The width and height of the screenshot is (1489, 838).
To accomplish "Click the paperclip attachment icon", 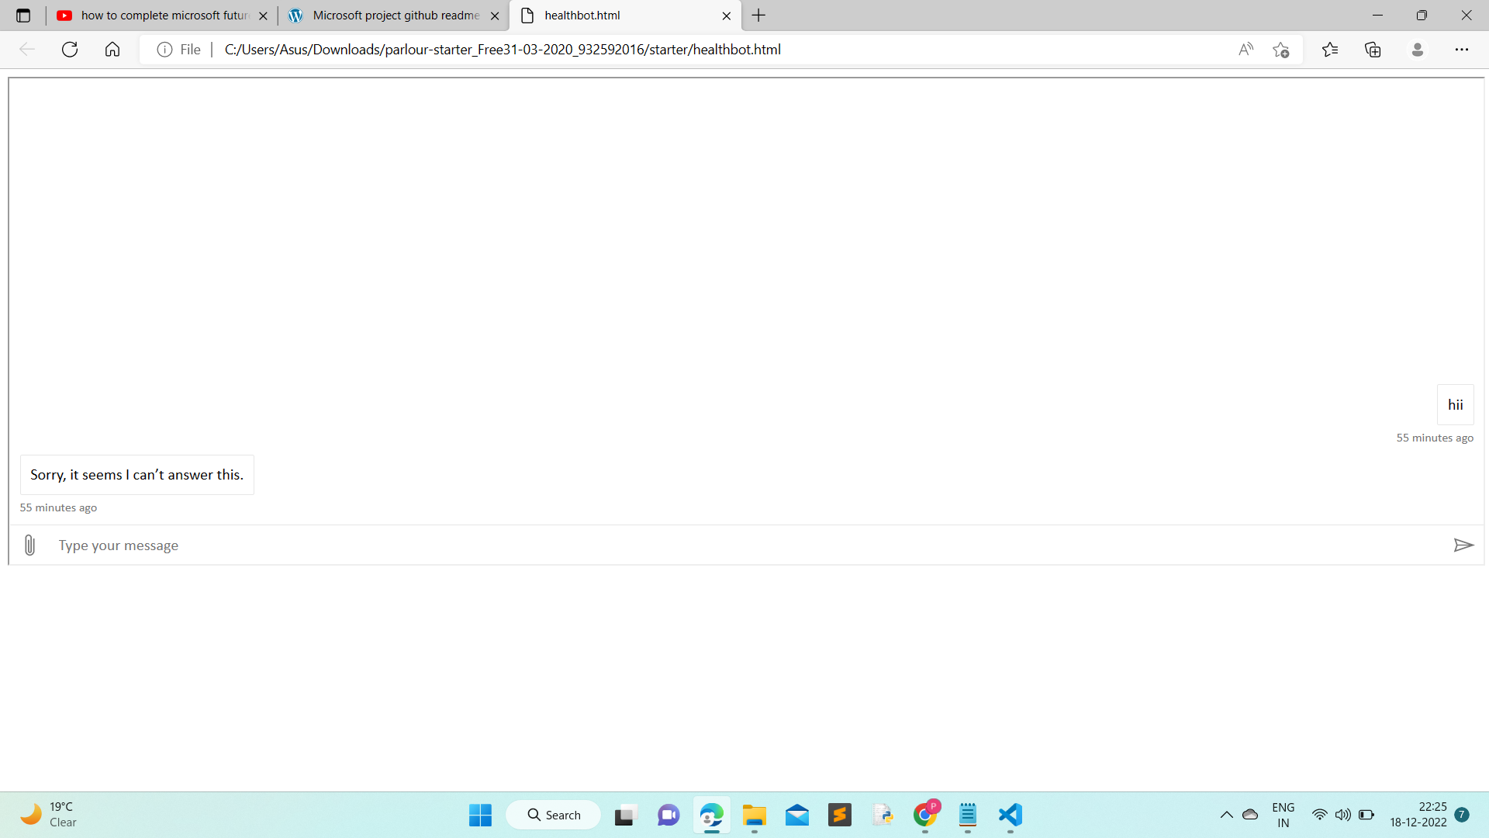I will 29,545.
